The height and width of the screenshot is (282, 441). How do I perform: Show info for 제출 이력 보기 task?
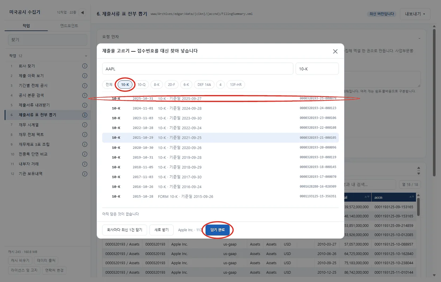tap(85, 76)
